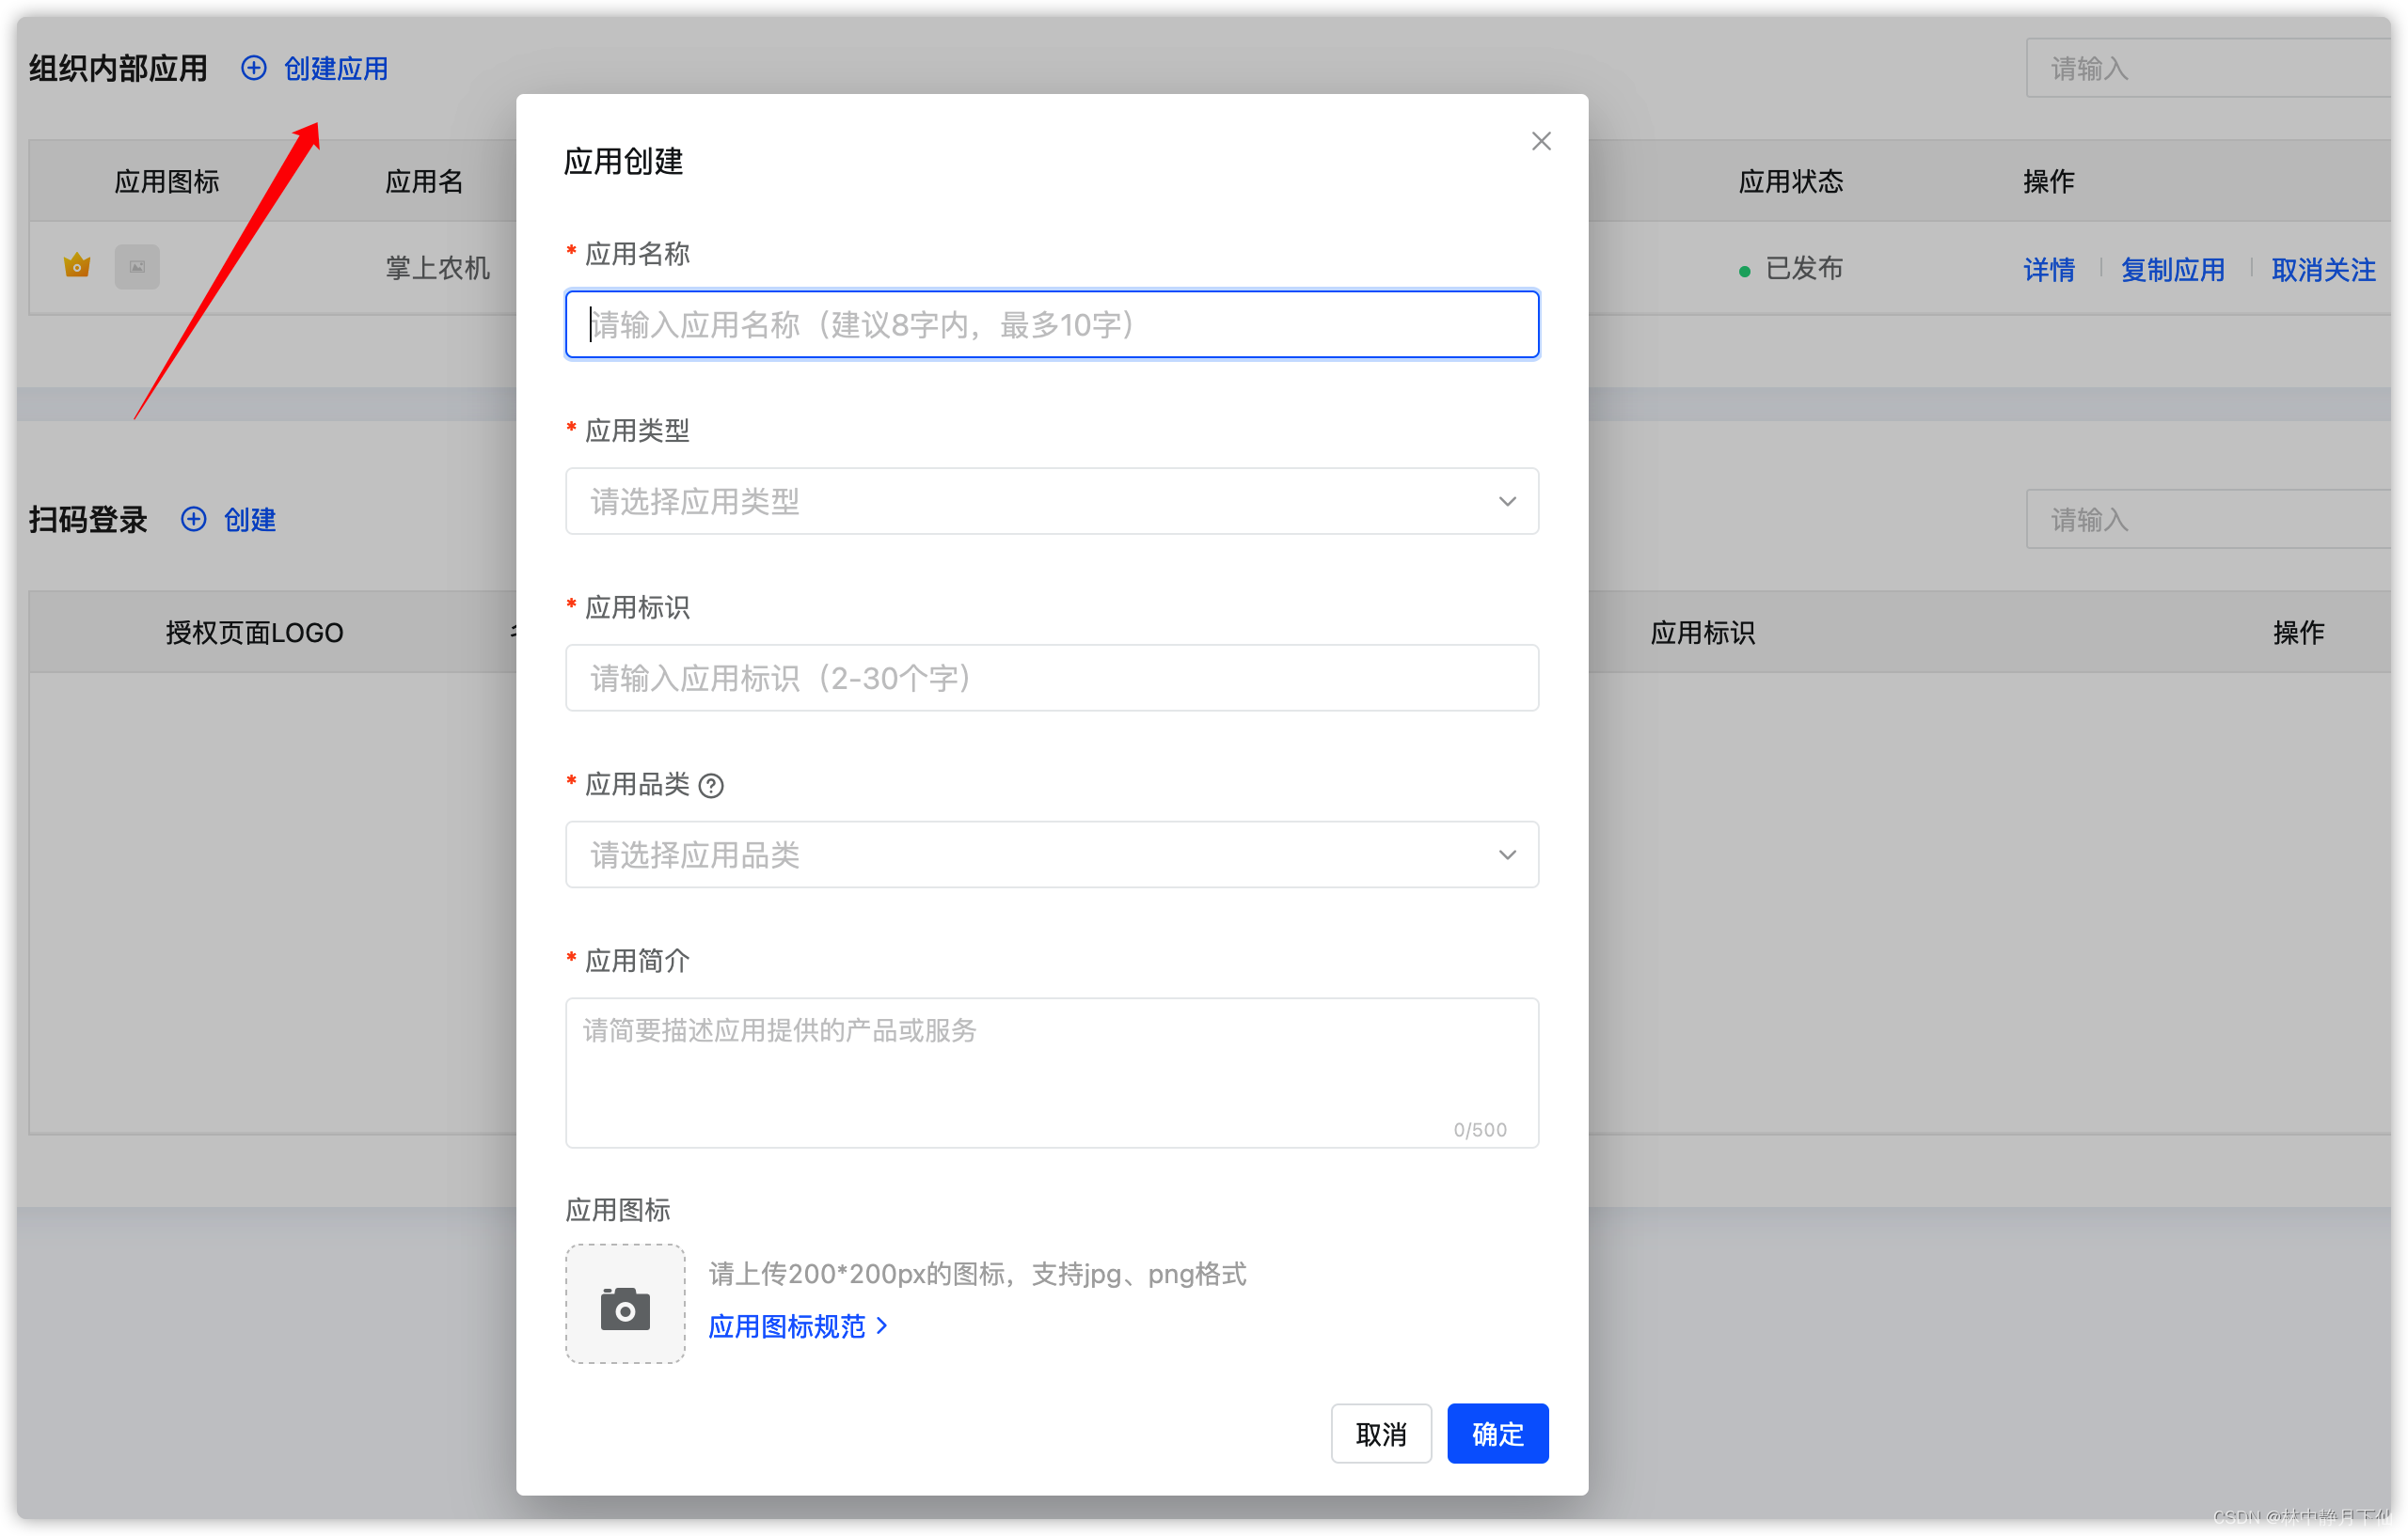Click the plus icon beside 扫码登录 创建

coord(194,520)
